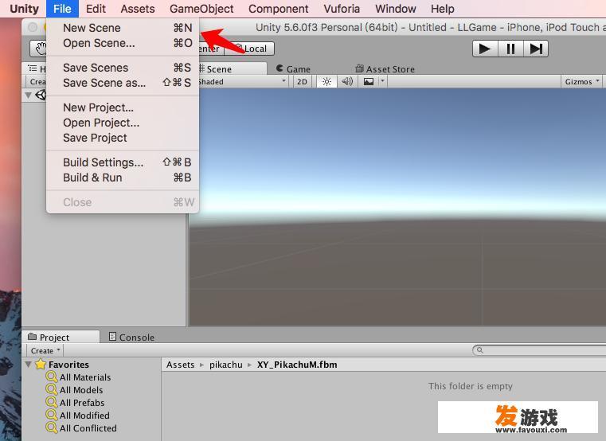
Task: Choose New Scene from File menu
Action: (123, 28)
